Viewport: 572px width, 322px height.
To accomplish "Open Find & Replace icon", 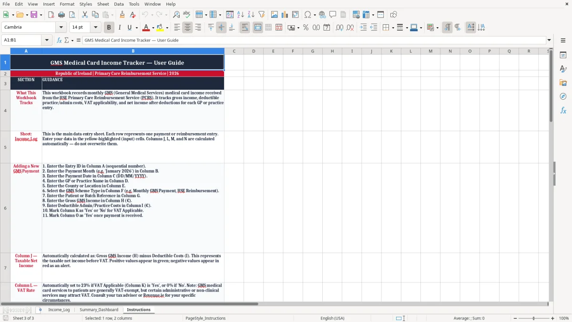I will 176,15.
